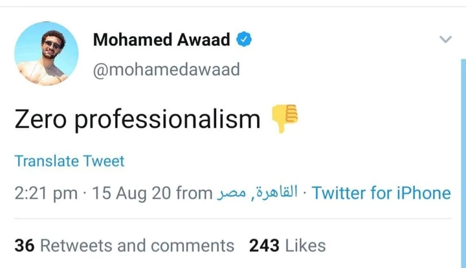Open Mohamed Awaad's profile picture
Image resolution: width=466 pixels, height=268 pixels.
(47, 54)
